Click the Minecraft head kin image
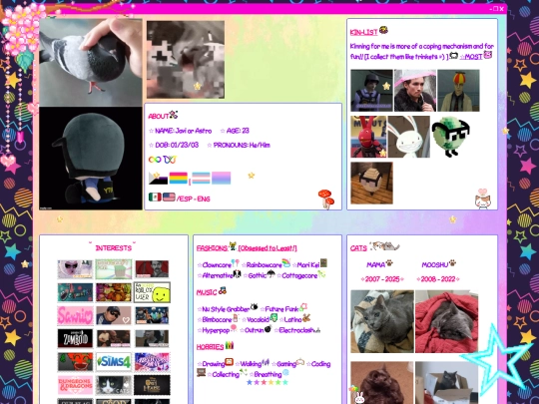This screenshot has width=539, height=404. [x=371, y=184]
